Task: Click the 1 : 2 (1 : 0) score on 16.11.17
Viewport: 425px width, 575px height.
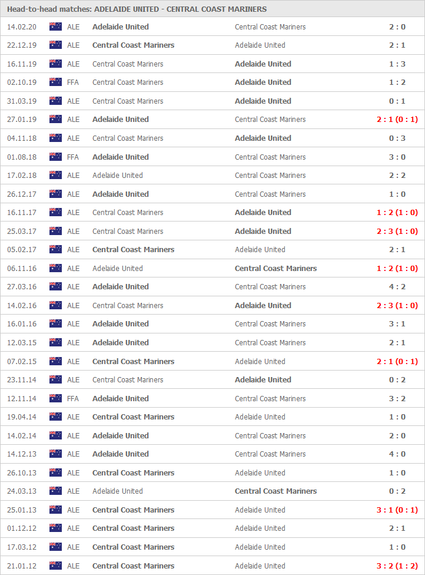Action: (x=397, y=212)
